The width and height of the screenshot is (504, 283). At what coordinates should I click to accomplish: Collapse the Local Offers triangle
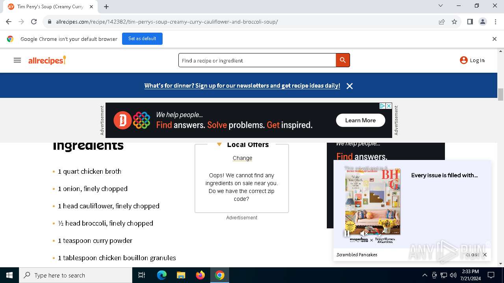219,144
